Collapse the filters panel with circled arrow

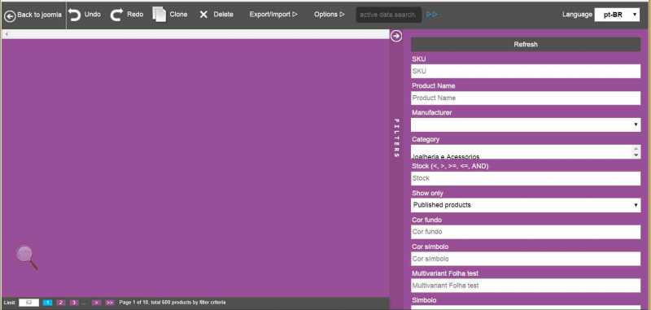[396, 36]
